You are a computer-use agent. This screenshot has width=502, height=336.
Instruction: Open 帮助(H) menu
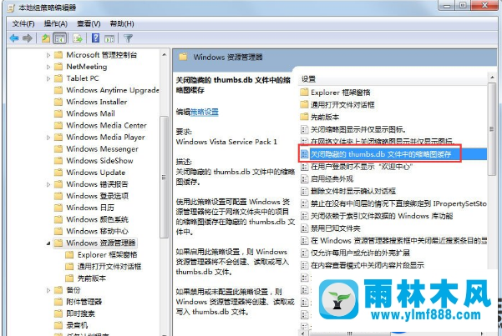coord(122,23)
